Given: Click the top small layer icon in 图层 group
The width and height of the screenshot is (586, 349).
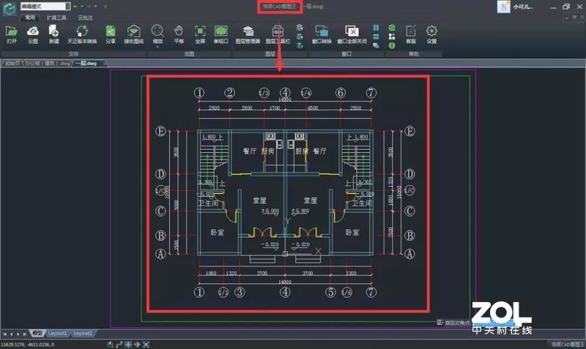Looking at the screenshot, I should coord(300,28).
